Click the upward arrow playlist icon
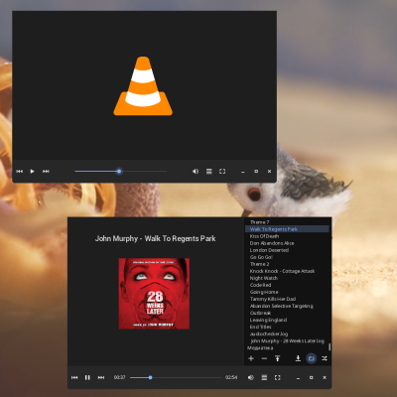Viewport: 397px width, 397px height. coord(278,358)
